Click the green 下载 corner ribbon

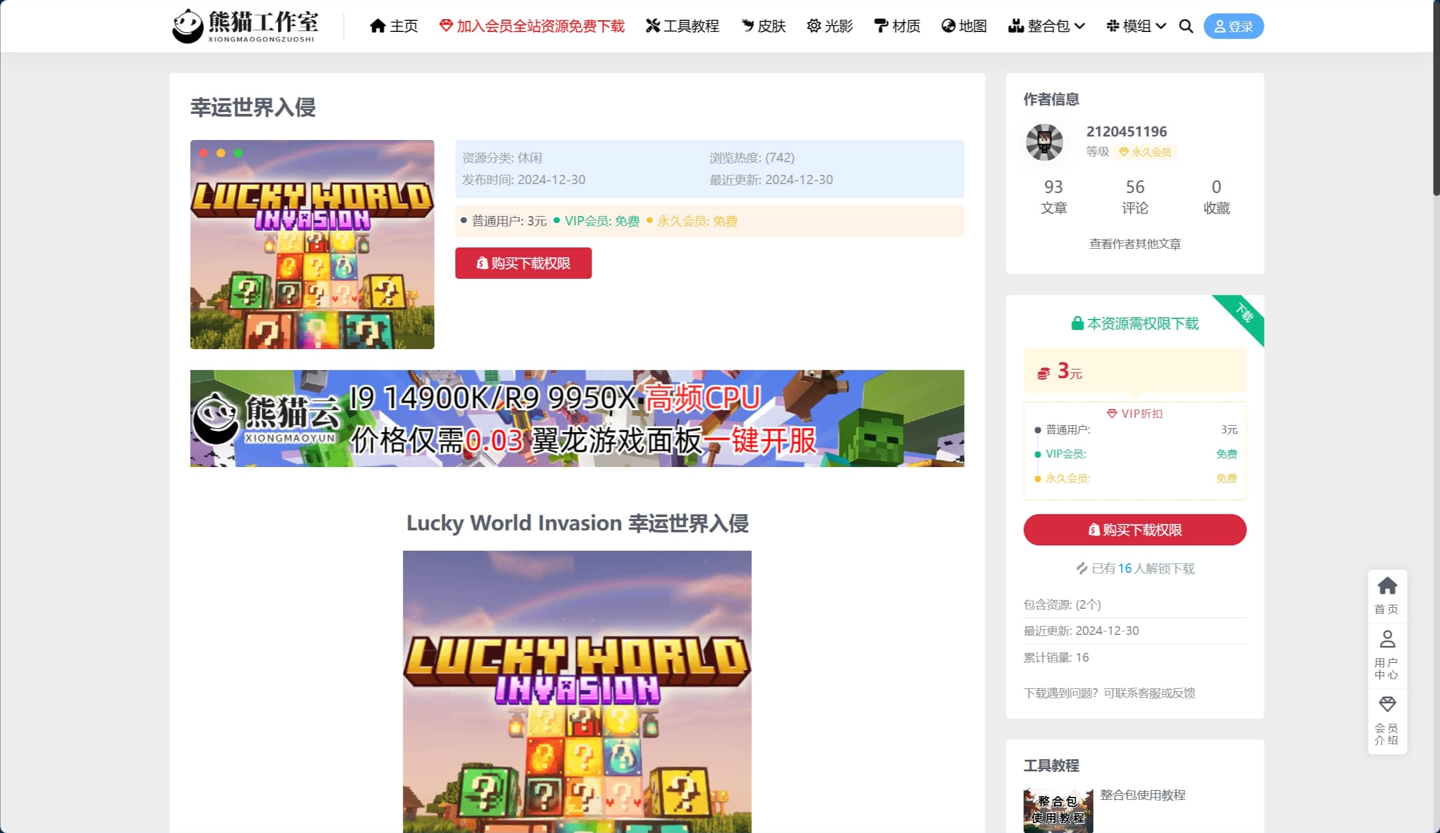pos(1244,314)
